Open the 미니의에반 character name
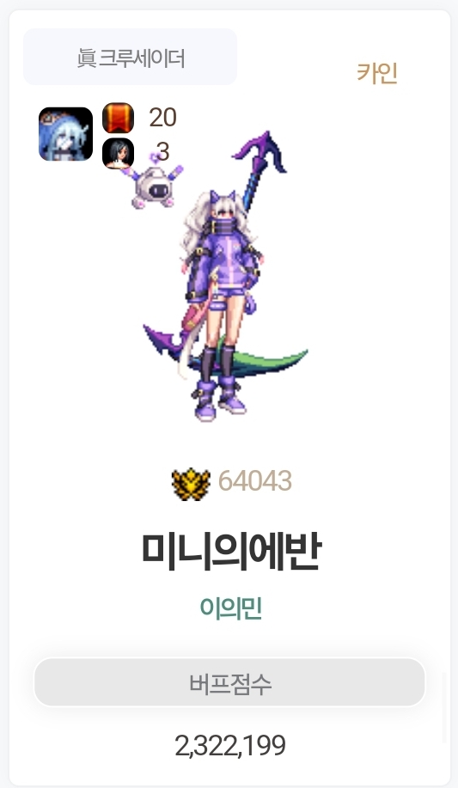 pos(231,552)
